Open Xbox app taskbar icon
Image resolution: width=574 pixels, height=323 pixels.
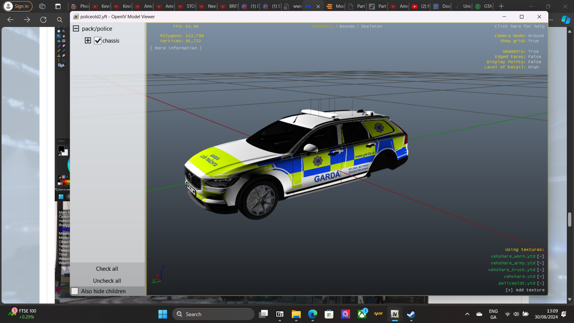tap(362, 314)
